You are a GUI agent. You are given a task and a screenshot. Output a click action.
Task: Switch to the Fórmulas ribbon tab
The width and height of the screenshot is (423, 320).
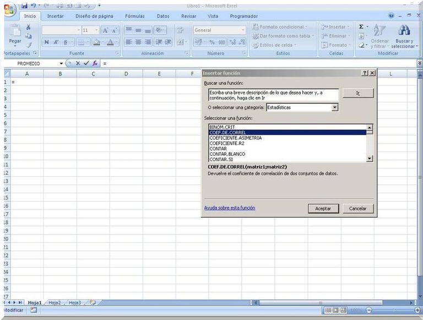click(x=134, y=16)
